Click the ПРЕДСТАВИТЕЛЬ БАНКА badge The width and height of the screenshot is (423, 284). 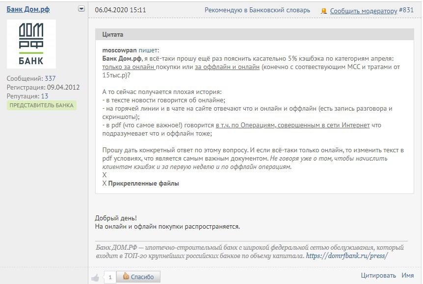pyautogui.click(x=42, y=105)
